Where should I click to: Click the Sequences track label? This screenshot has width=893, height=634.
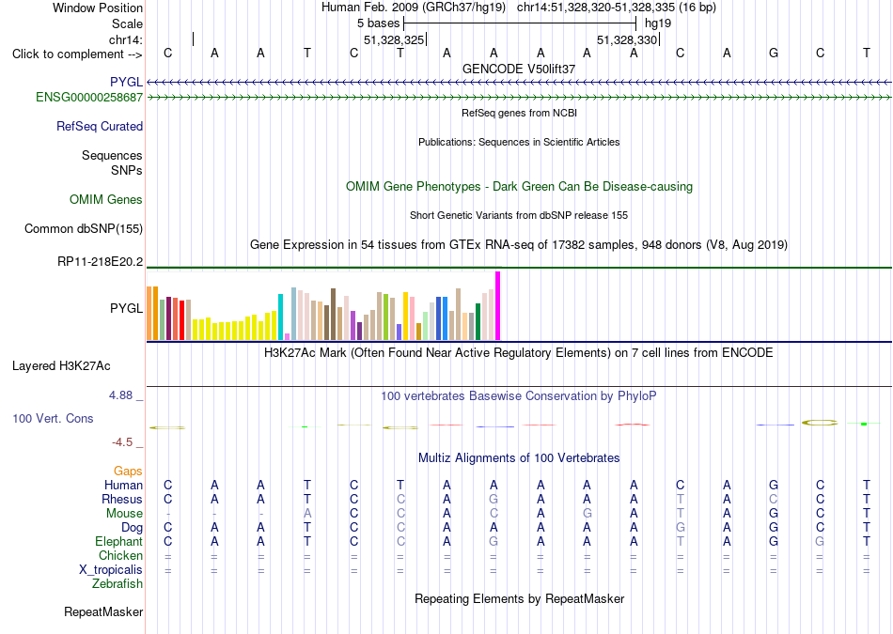tap(112, 155)
